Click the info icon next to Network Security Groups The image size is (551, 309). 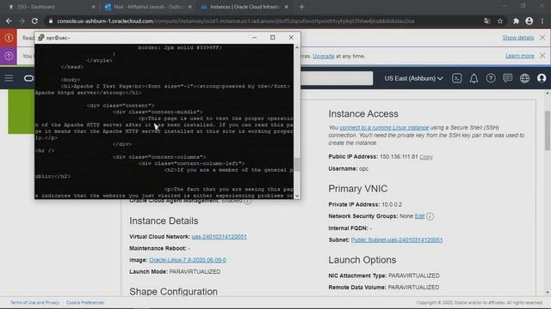click(x=430, y=216)
